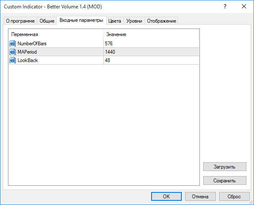Click the integer icon beside NumberOfBars
Image resolution: width=254 pixels, height=205 pixels.
(12, 44)
